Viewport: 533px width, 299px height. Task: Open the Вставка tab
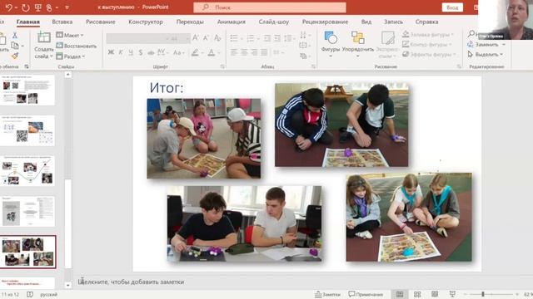point(62,22)
